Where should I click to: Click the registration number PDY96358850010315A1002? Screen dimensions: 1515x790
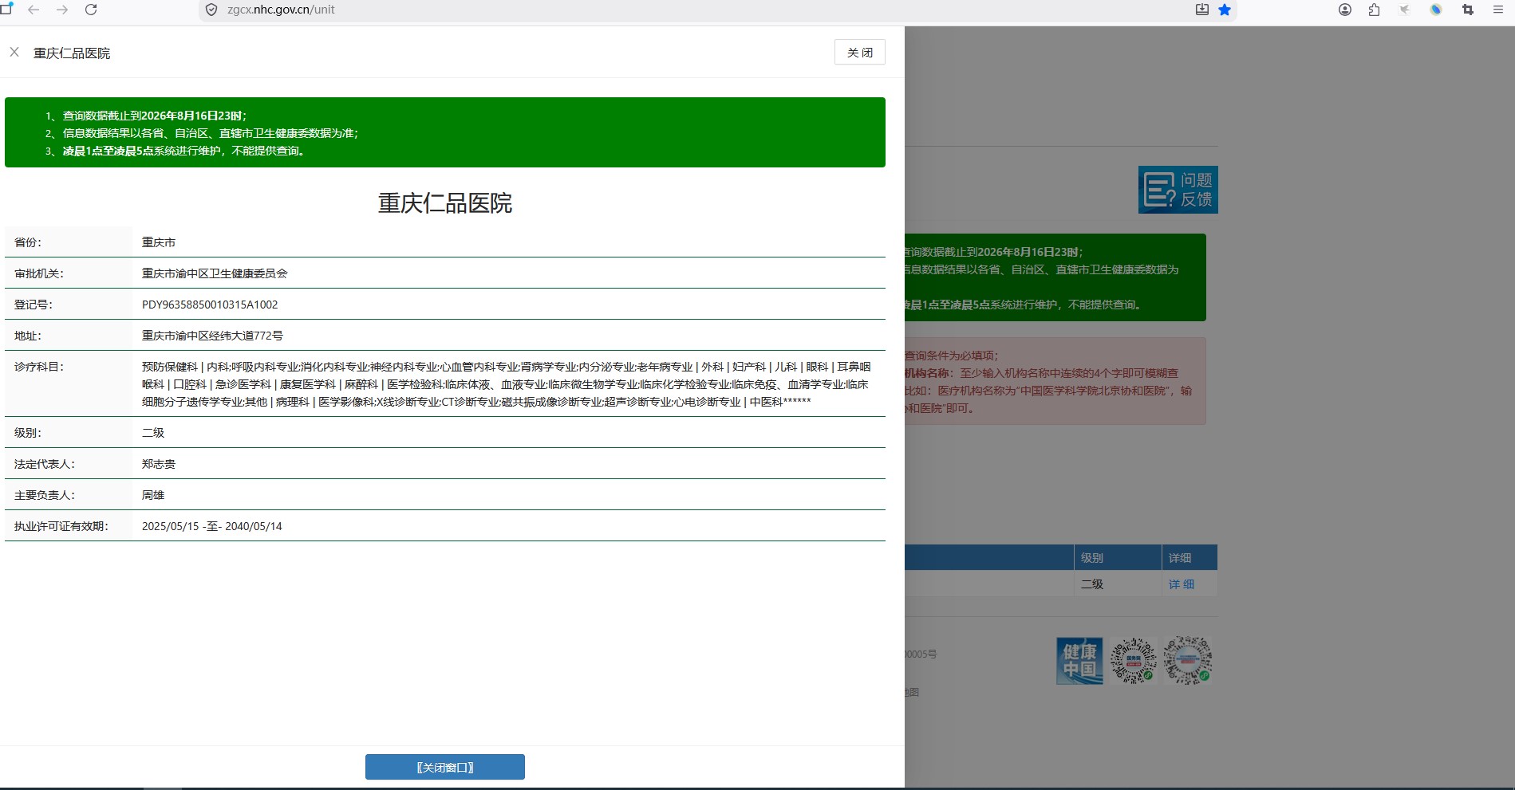(x=210, y=305)
